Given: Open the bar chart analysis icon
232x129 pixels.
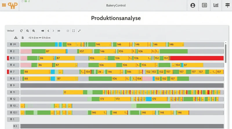Looking at the screenshot, I should (216, 5).
